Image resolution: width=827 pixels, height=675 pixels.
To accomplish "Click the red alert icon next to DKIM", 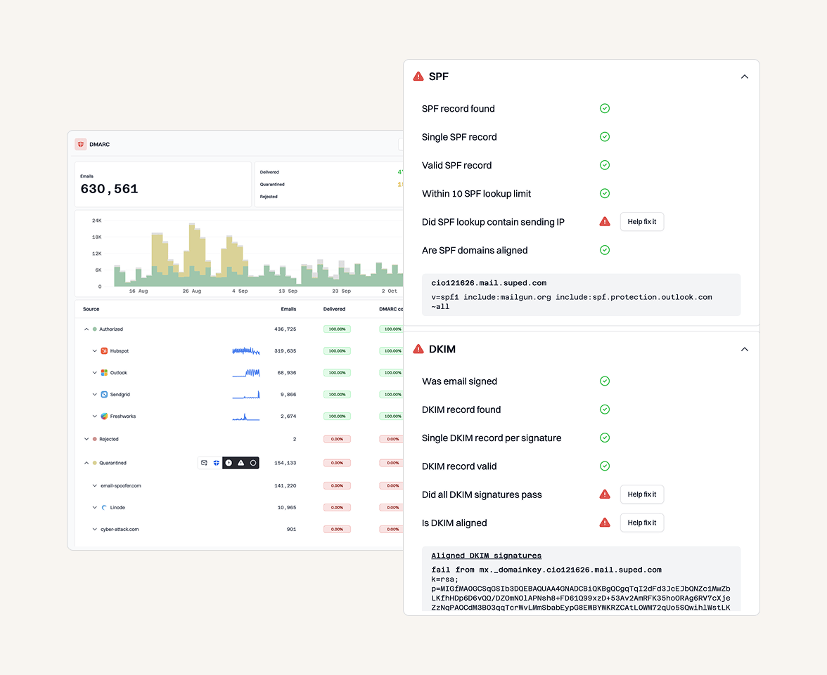I will coord(418,348).
